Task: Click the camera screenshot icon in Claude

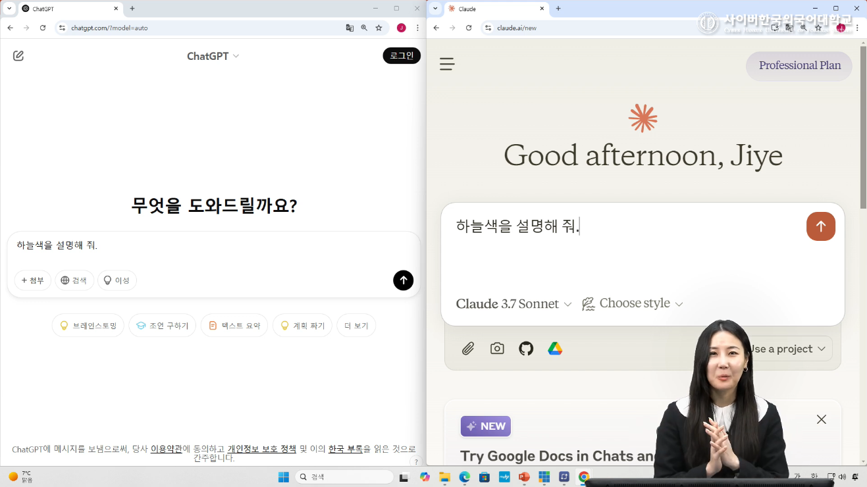Action: [497, 349]
